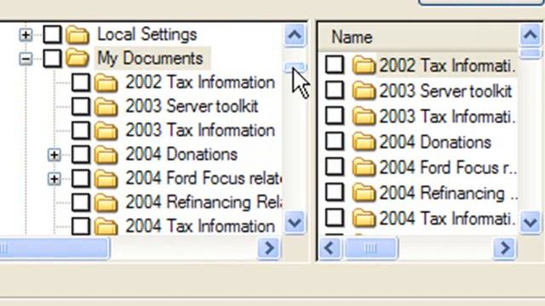Click 2004 Donations folder icon in tree
Image resolution: width=545 pixels, height=306 pixels.
[x=106, y=155]
